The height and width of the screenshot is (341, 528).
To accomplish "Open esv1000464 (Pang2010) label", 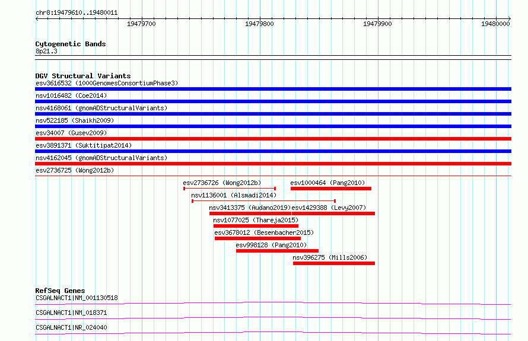I will (327, 183).
